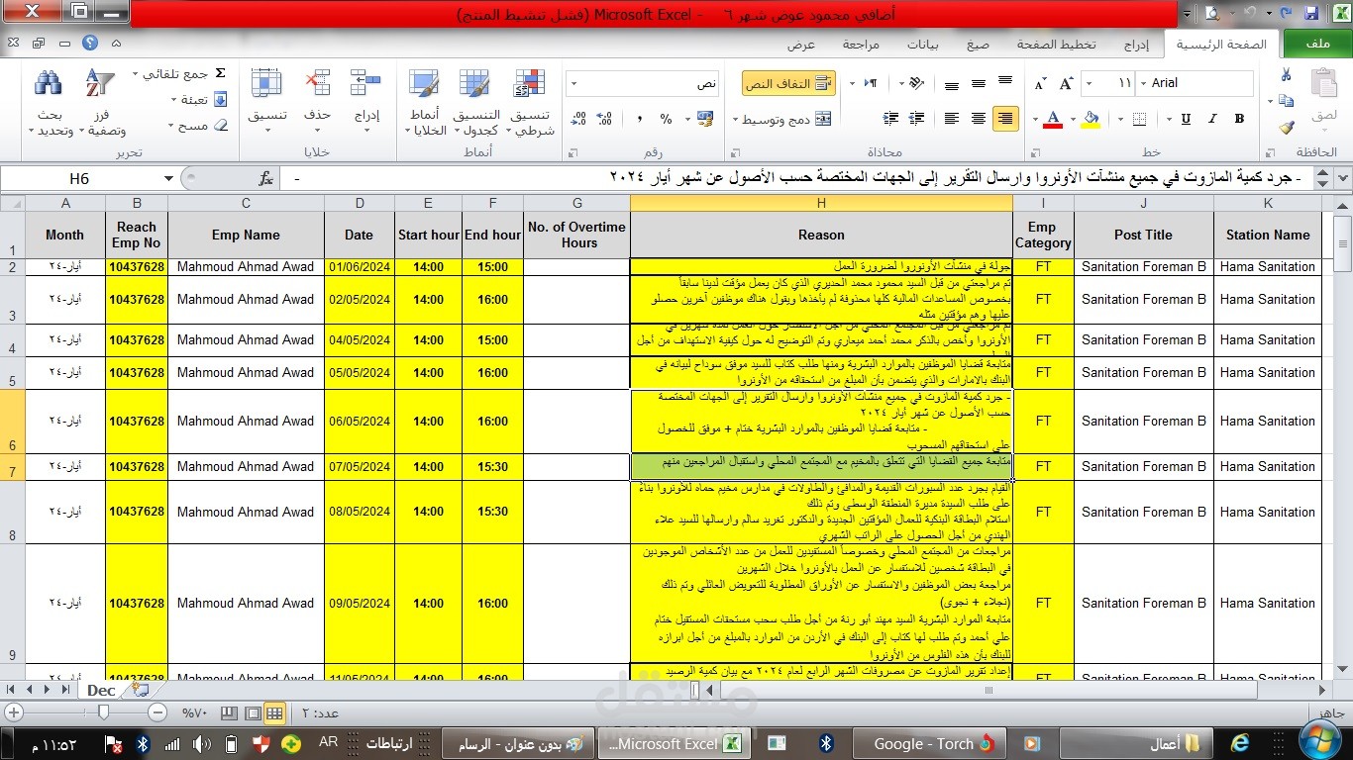Select the Dec sheet tab

(101, 690)
